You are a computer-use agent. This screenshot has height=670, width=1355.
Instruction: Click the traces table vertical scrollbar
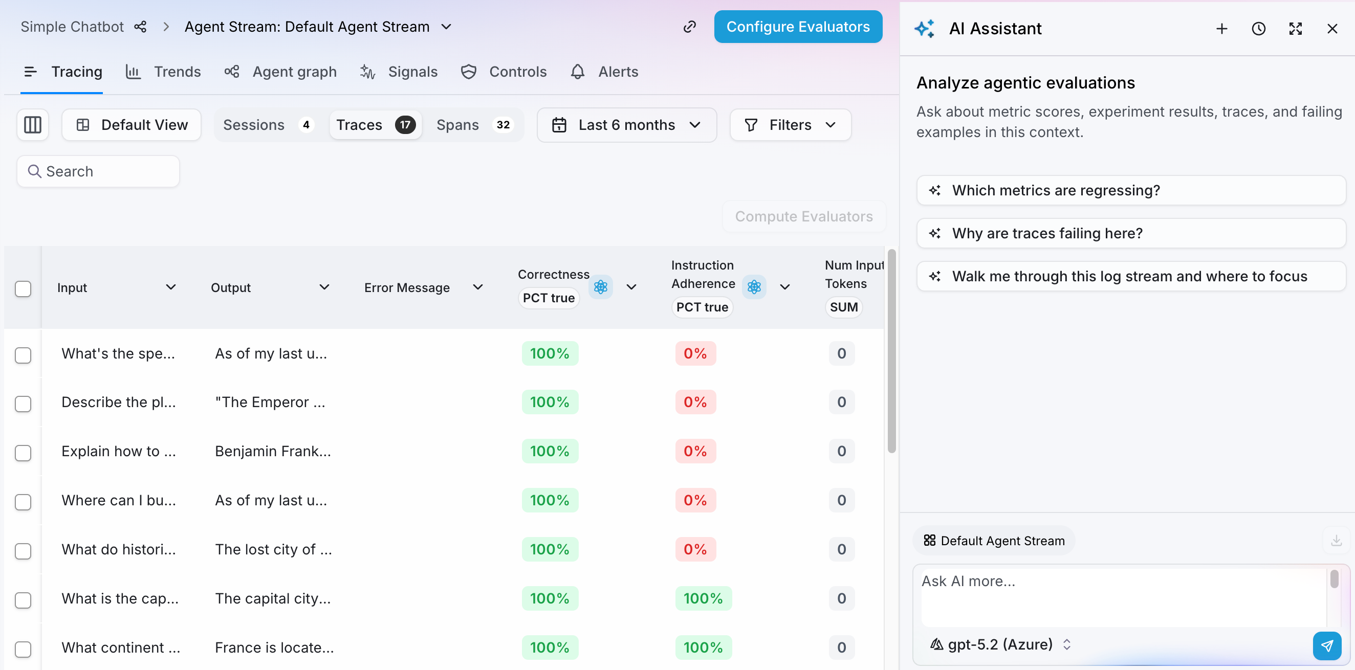(891, 351)
